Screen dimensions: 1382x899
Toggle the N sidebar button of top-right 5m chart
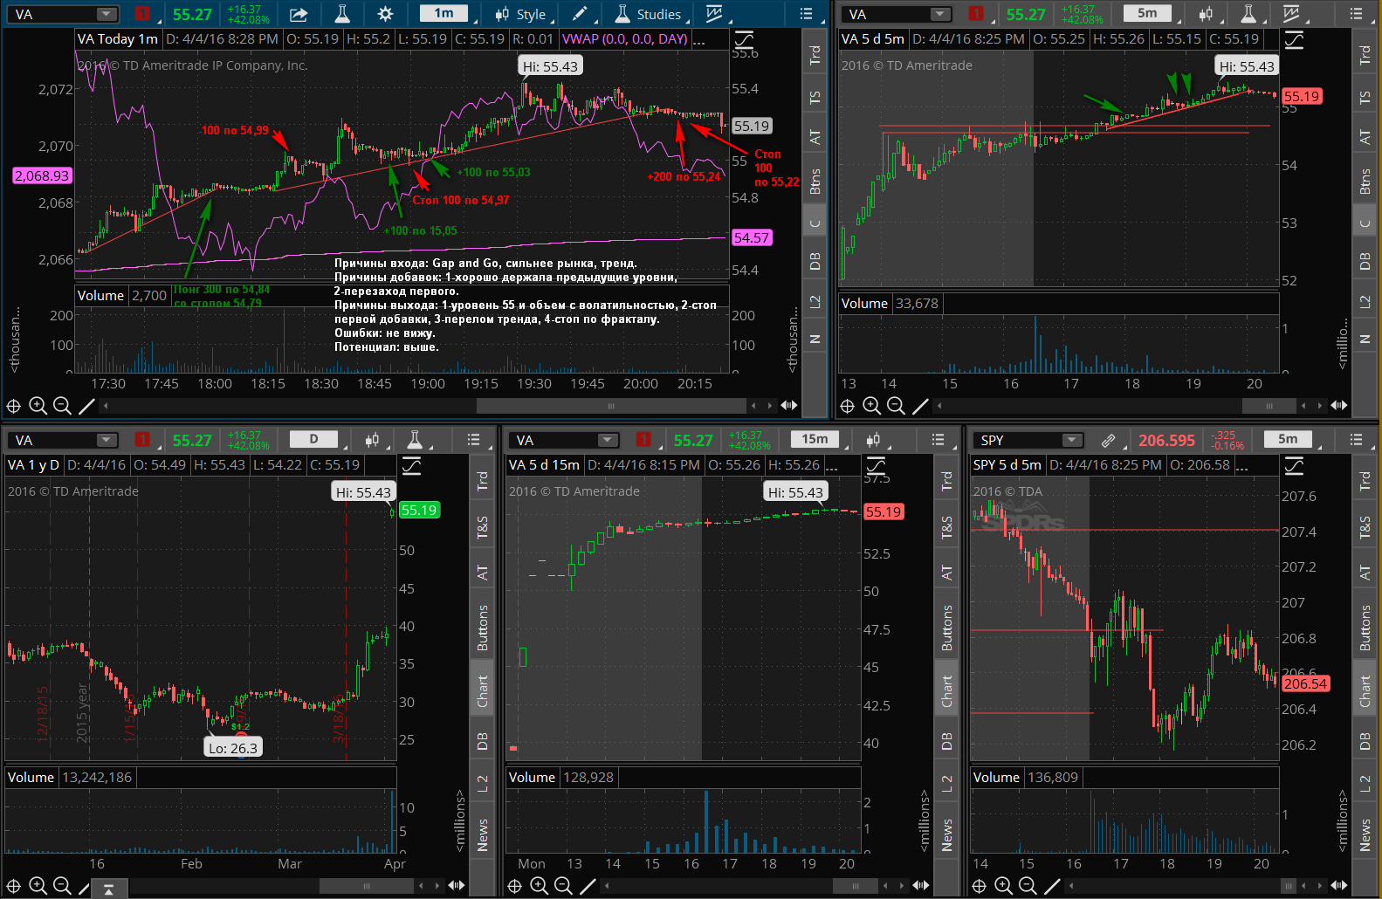1365,340
